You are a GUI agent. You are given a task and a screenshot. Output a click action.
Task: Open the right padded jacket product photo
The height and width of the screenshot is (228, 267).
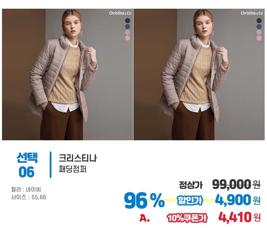click(x=199, y=74)
